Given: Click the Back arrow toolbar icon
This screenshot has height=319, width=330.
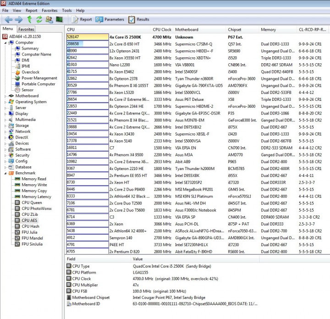Looking at the screenshot, I should pos(8,20).
